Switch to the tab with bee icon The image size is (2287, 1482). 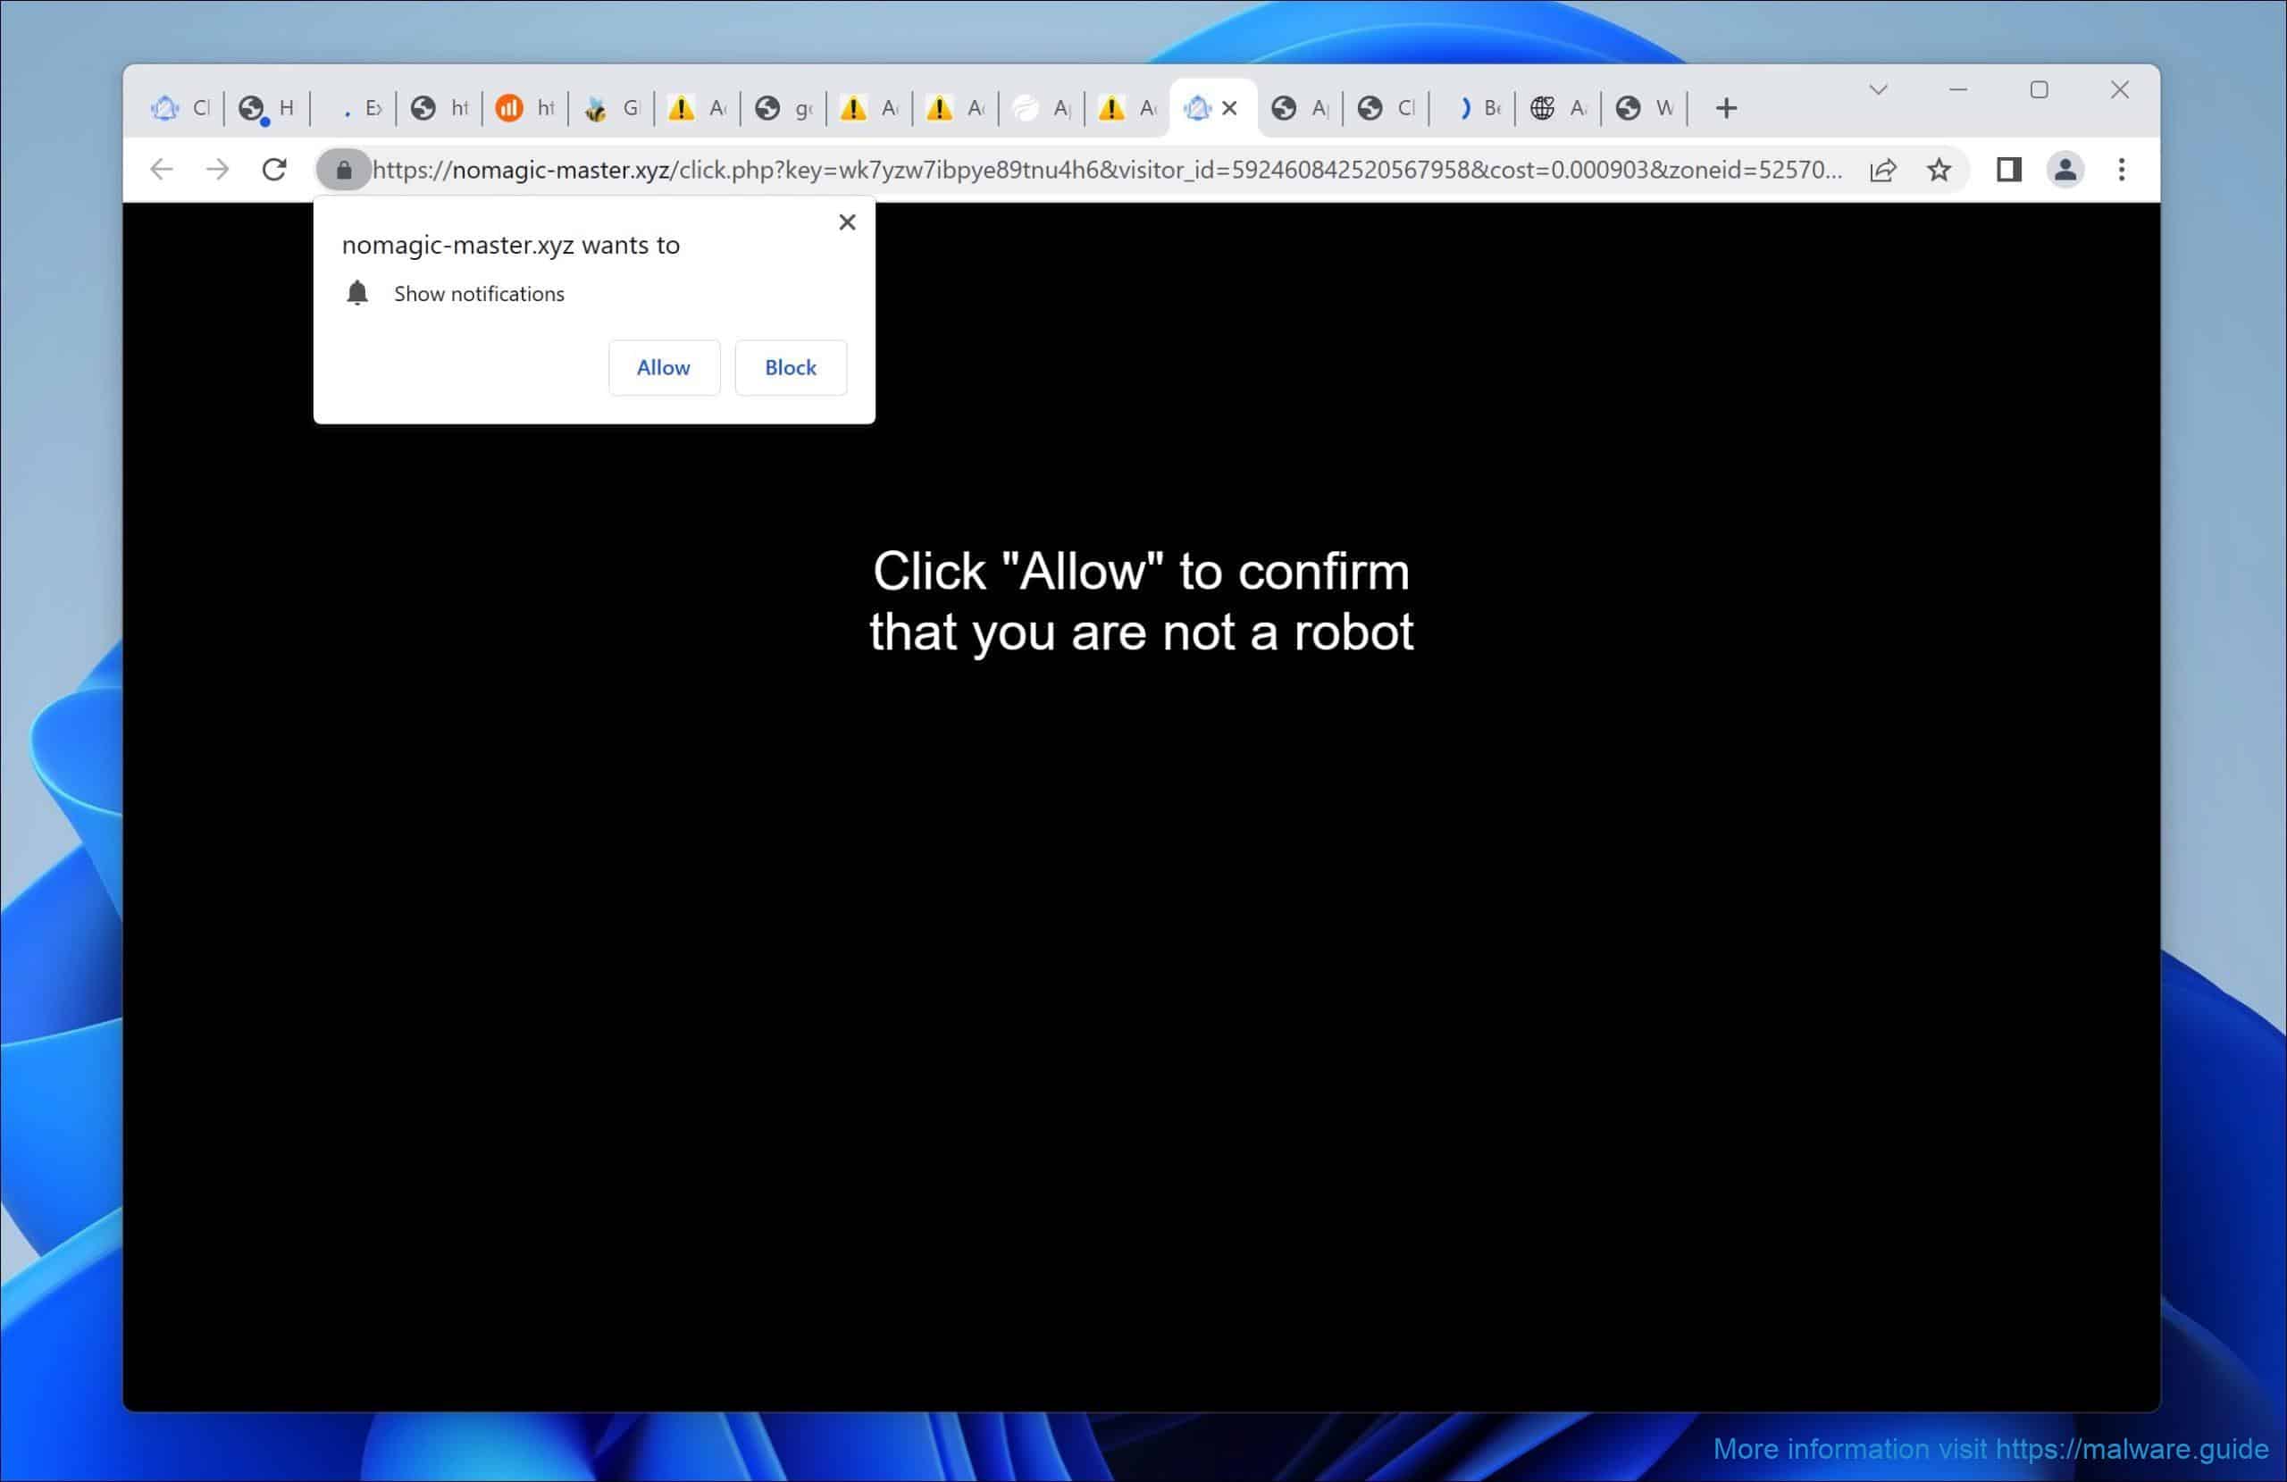coord(611,107)
